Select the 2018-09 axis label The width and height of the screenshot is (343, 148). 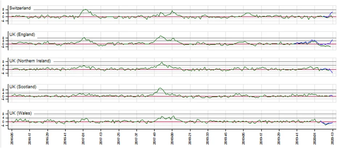(172, 138)
